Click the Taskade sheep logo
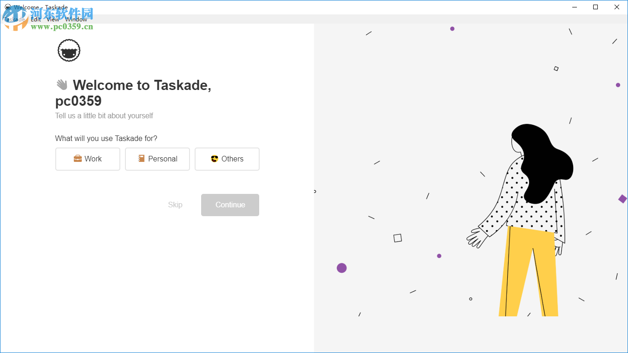The width and height of the screenshot is (628, 353). 68,50
